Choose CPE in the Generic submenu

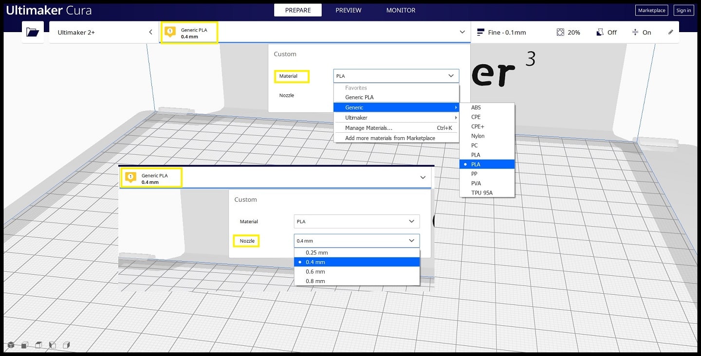[x=487, y=117]
